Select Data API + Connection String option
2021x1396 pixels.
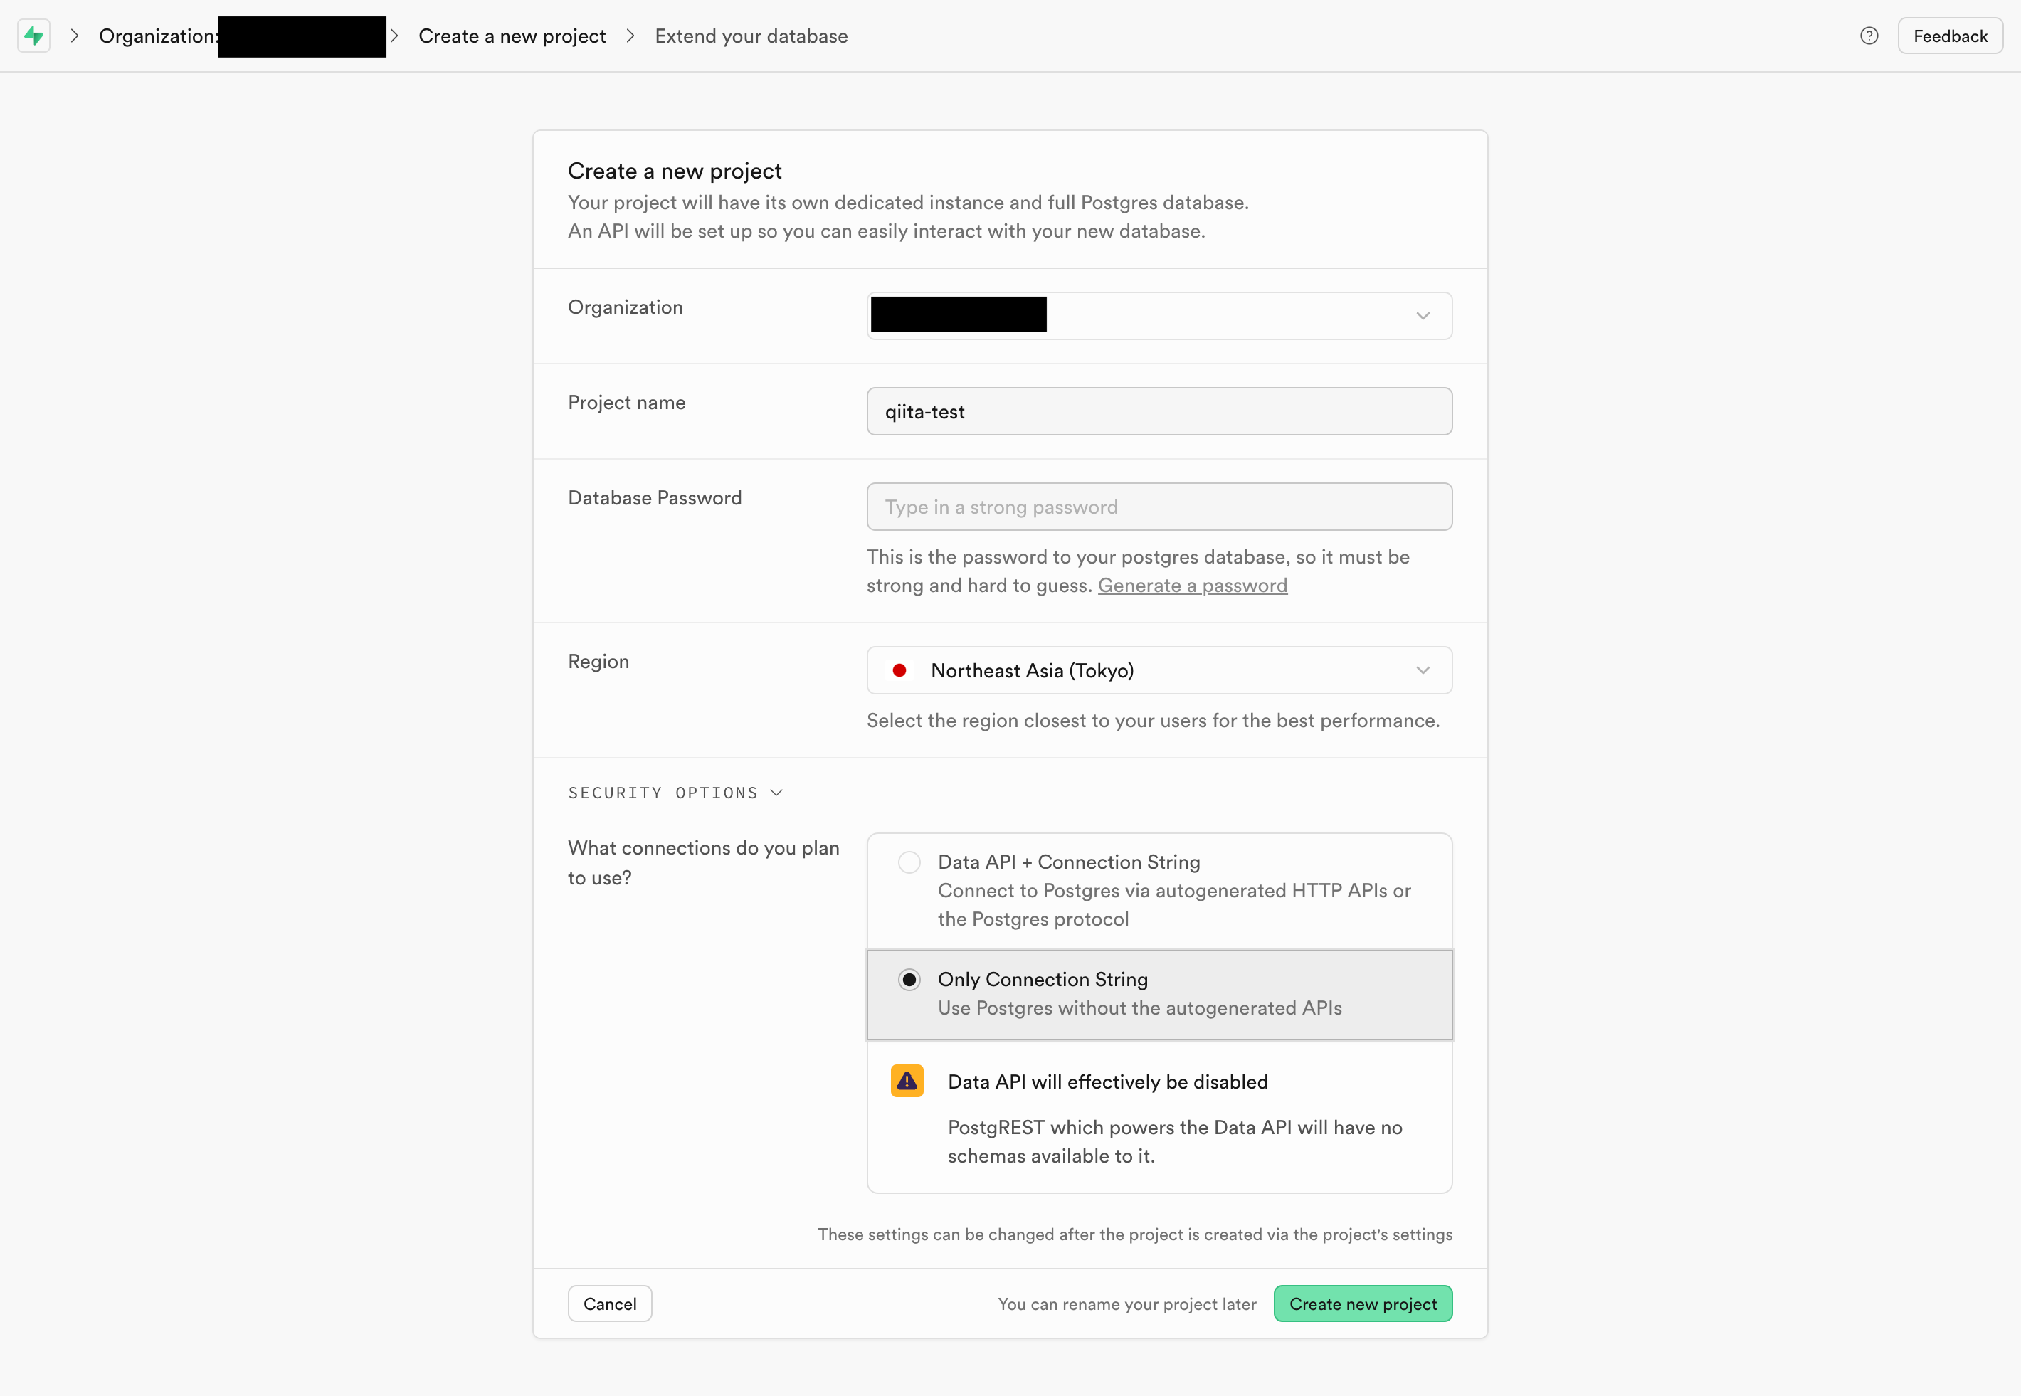909,862
